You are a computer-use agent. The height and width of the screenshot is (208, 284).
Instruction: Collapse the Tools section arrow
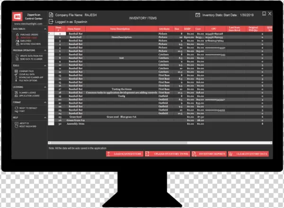click(x=45, y=66)
